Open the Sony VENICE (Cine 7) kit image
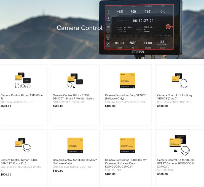This screenshot has width=204, height=187. click(179, 80)
